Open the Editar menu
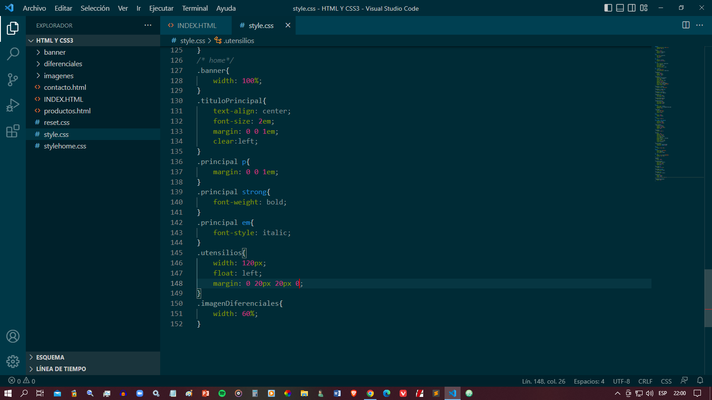 point(63,8)
